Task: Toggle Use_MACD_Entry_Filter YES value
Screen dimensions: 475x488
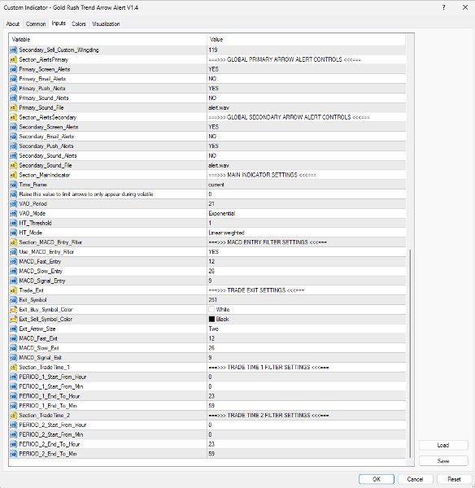Action: (307, 252)
